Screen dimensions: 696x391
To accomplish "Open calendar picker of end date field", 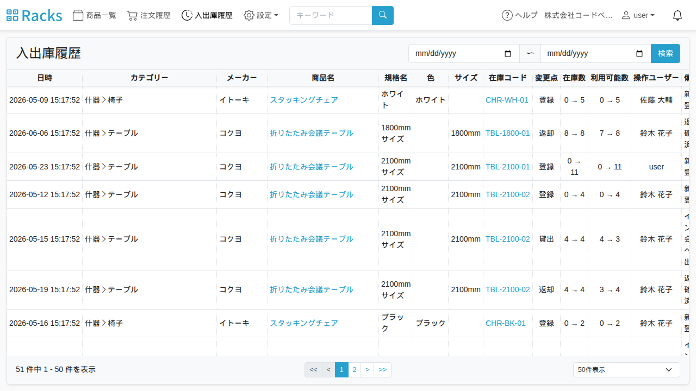I will click(639, 53).
